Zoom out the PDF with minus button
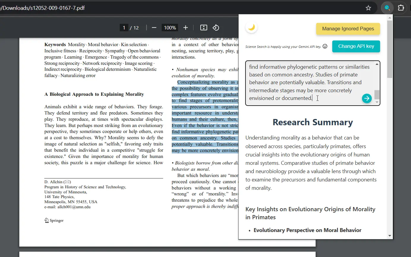This screenshot has width=411, height=257. tap(154, 28)
